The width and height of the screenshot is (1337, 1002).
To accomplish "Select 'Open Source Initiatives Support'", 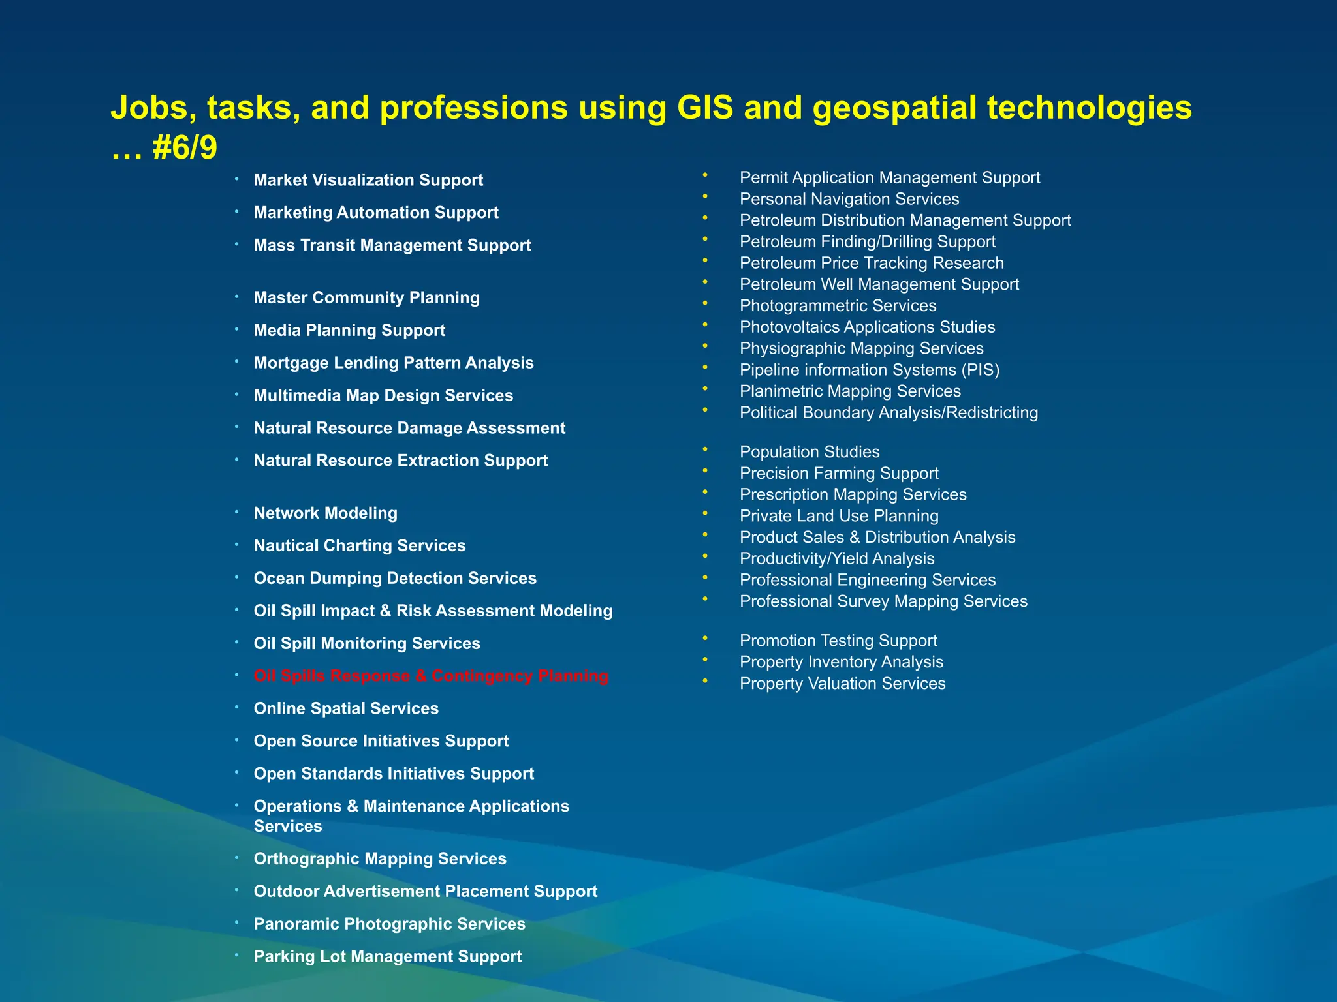I will click(381, 741).
